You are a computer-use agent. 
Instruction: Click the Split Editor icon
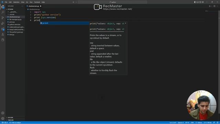[214, 6]
